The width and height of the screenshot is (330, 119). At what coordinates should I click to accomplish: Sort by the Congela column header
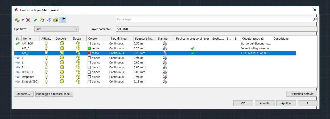coord(63,39)
